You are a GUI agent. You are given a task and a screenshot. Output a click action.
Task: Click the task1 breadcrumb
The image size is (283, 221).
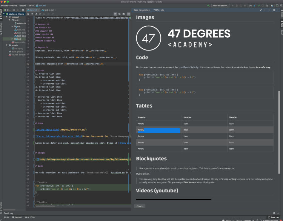[31, 6]
